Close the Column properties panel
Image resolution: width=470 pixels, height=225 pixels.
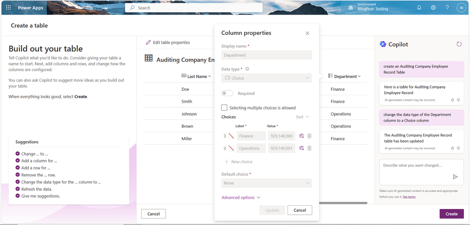[x=307, y=33]
